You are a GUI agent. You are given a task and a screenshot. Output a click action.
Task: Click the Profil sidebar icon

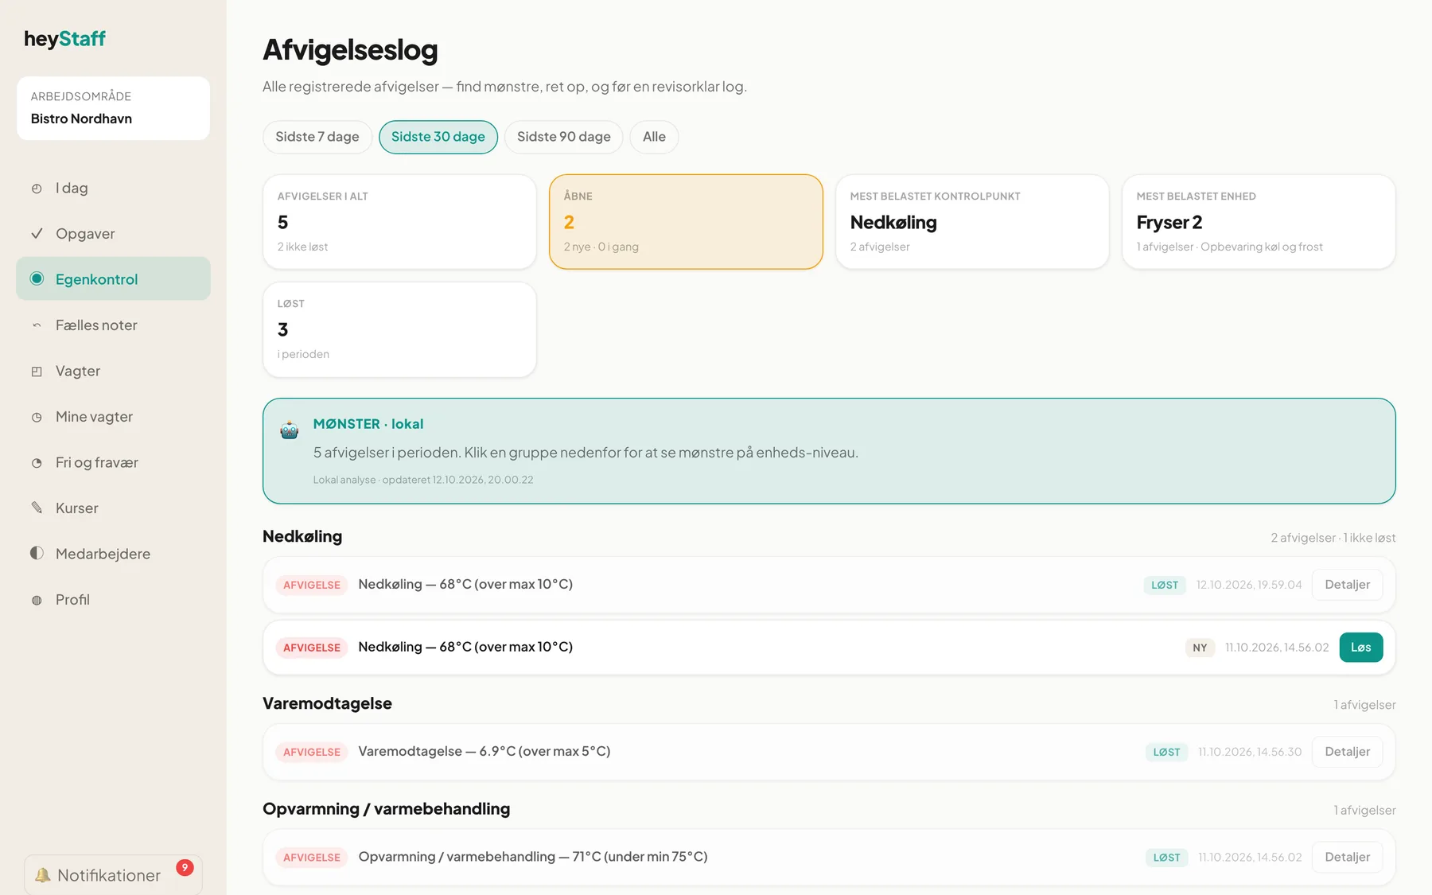(x=37, y=600)
